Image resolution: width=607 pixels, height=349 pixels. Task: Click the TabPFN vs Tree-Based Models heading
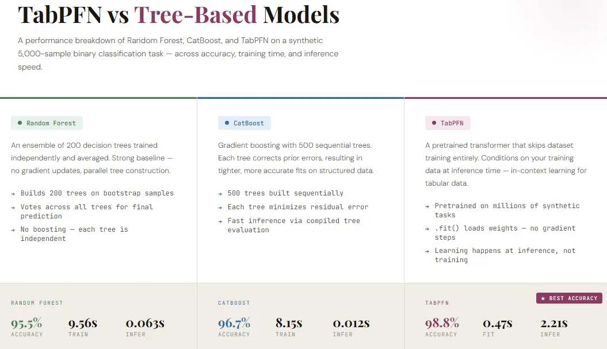[x=178, y=14]
